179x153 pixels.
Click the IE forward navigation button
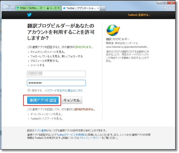(12, 8)
